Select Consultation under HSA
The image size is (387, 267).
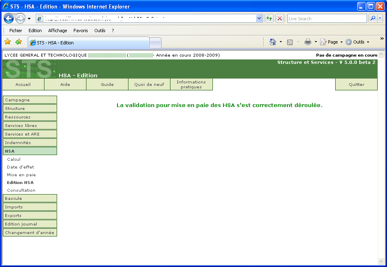click(21, 190)
